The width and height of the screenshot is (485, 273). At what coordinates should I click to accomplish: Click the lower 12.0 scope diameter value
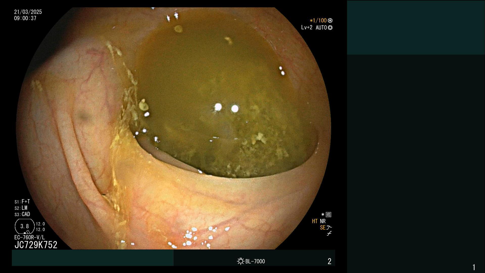click(40, 230)
